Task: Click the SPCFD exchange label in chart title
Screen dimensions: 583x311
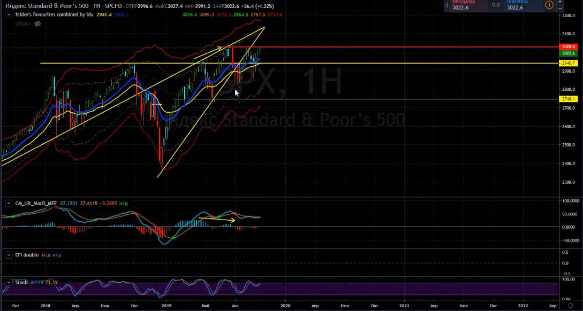Action: [x=113, y=6]
